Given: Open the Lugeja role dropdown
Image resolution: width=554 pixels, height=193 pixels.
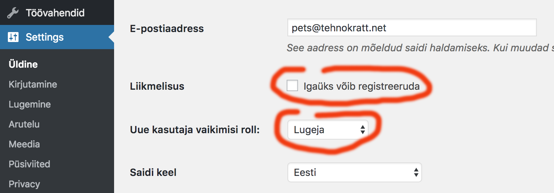Looking at the screenshot, I should 328,130.
